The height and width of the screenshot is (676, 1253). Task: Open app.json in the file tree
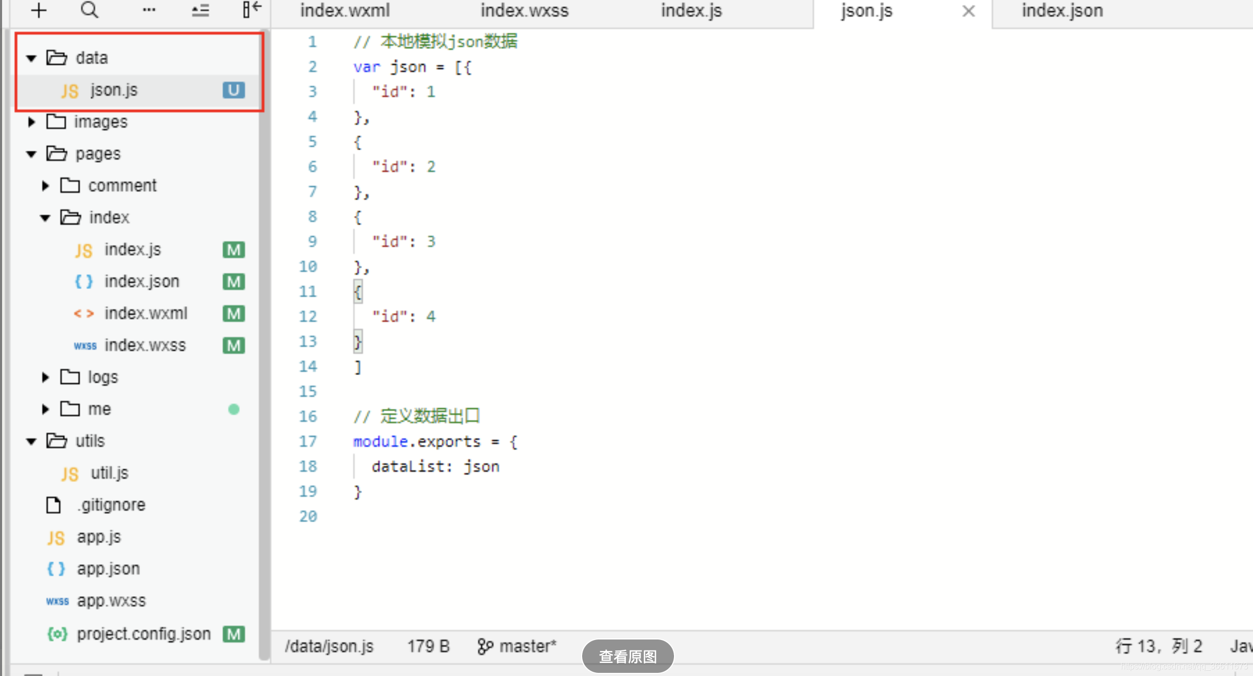click(x=108, y=569)
